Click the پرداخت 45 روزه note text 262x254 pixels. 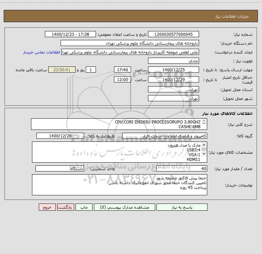(x=193, y=188)
